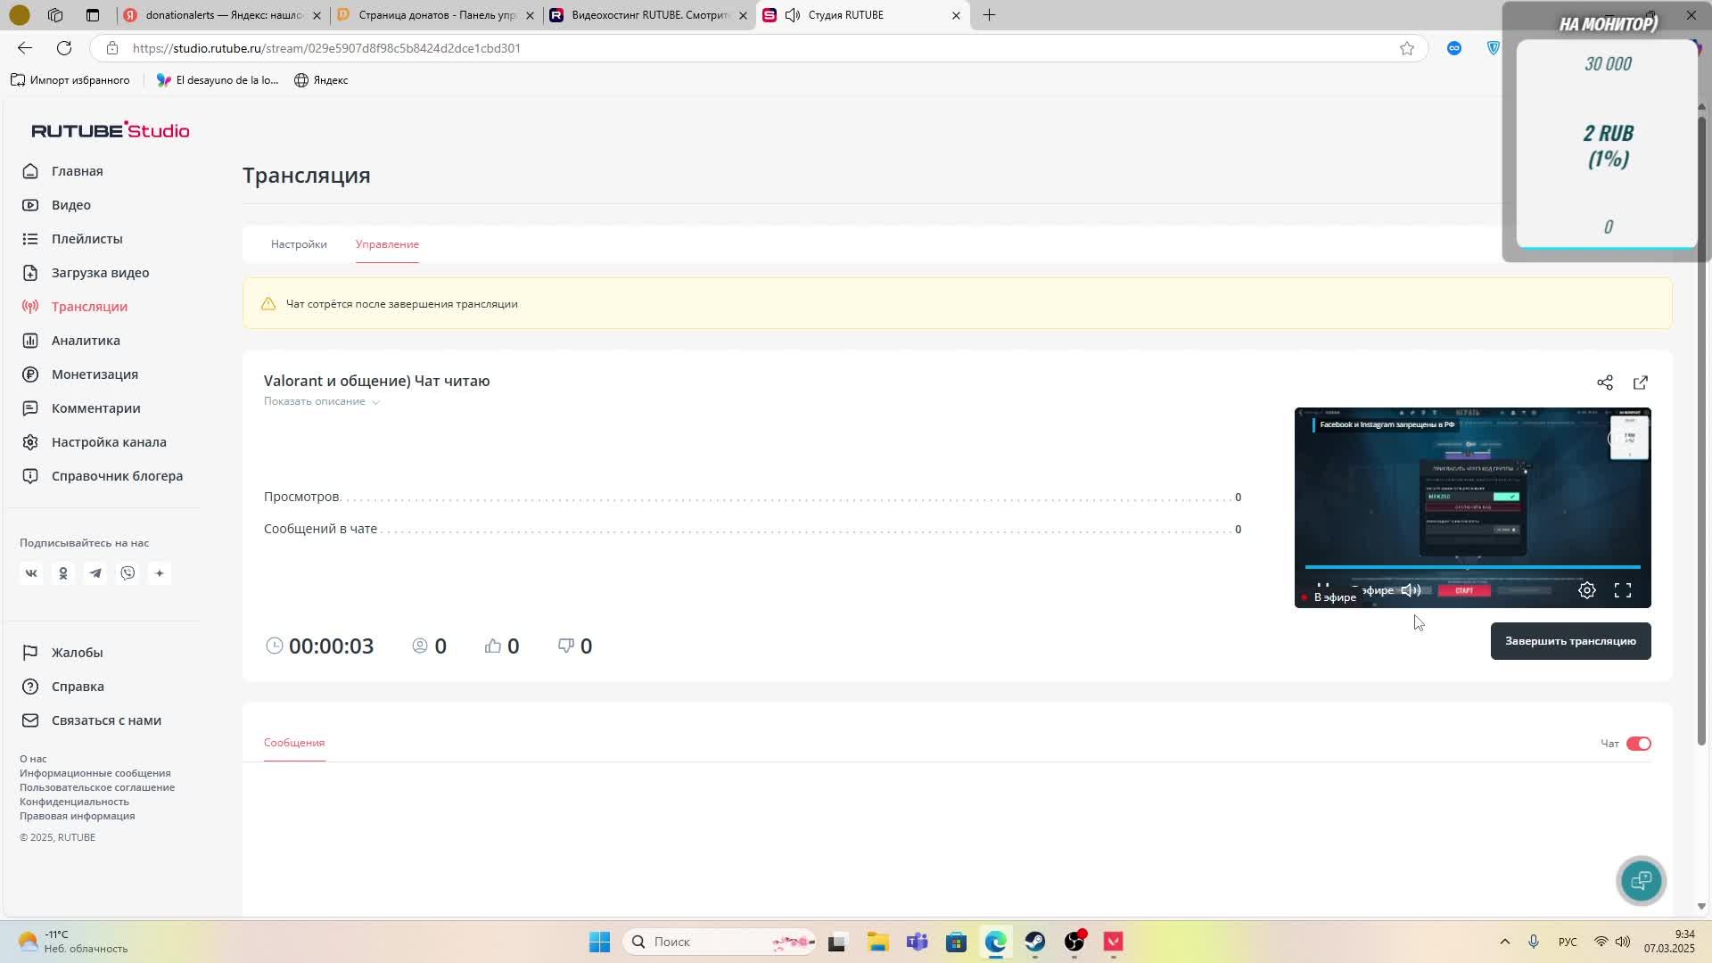Open a new browser tab

click(989, 15)
